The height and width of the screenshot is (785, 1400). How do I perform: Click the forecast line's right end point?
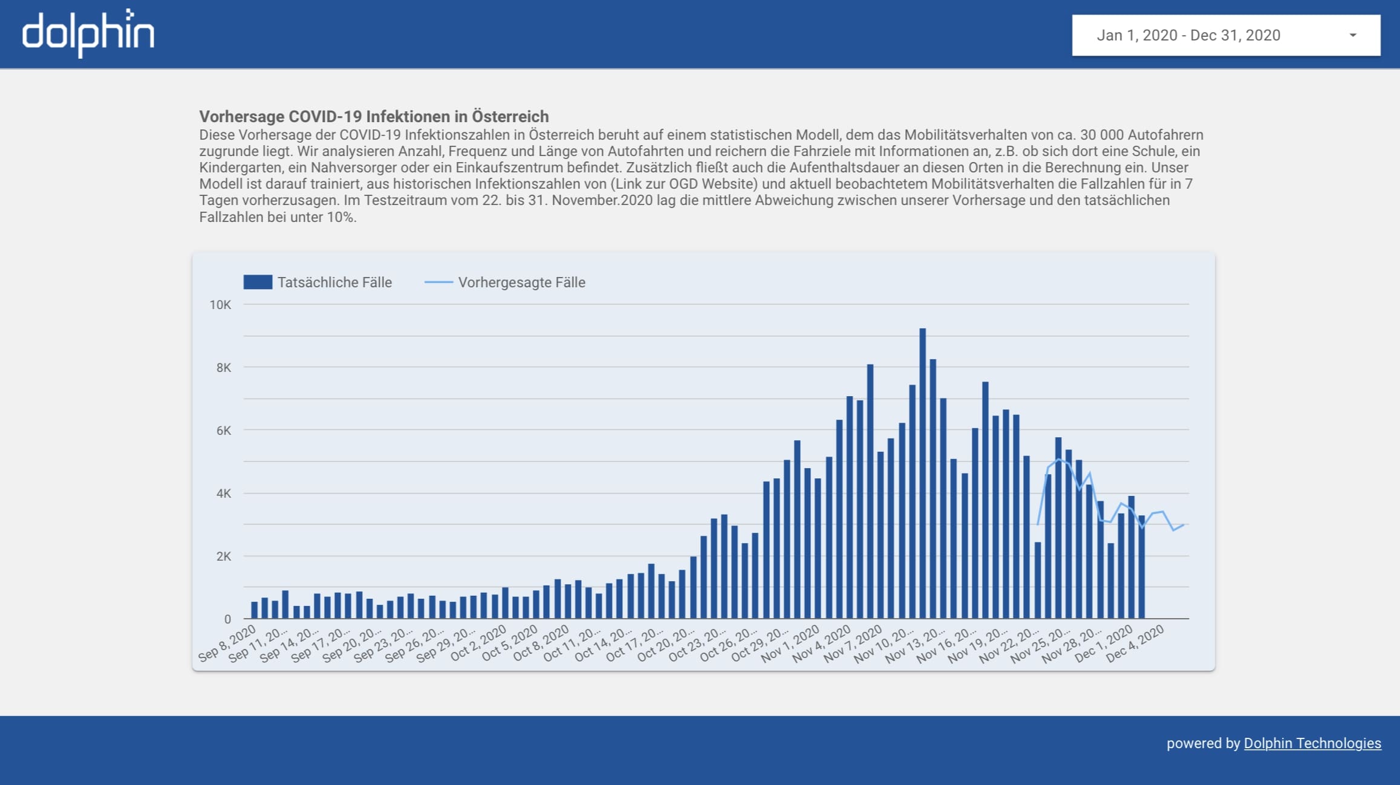1183,524
